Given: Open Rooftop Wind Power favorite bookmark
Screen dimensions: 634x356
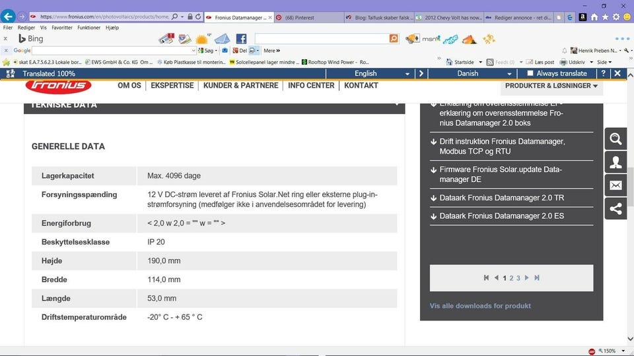Looking at the screenshot, I should pos(335,62).
